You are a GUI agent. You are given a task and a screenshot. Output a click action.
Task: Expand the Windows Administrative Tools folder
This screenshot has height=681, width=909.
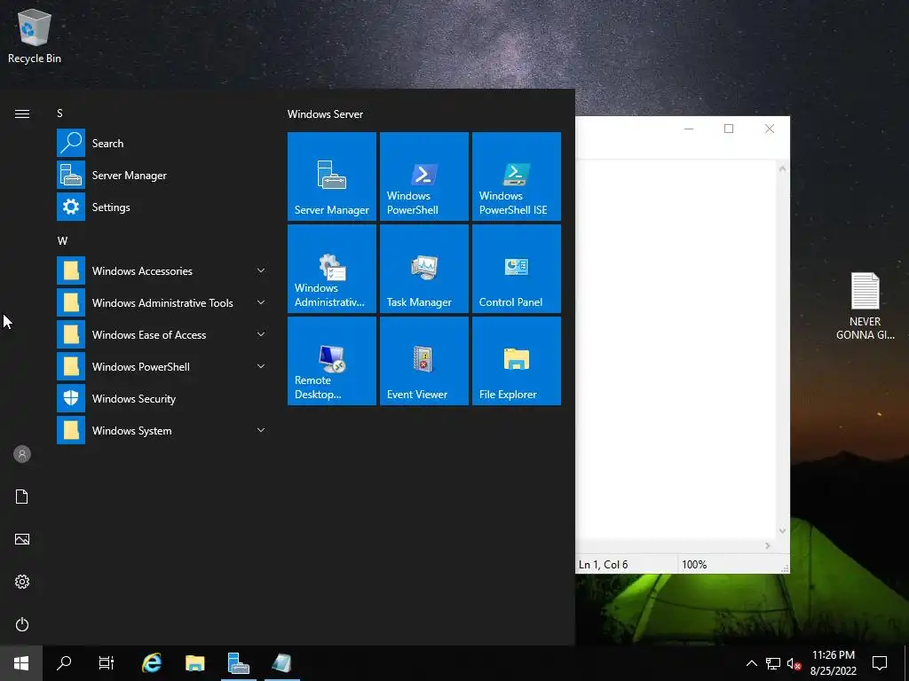162,302
